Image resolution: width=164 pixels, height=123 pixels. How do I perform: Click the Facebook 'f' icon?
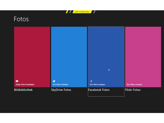[x=91, y=81]
